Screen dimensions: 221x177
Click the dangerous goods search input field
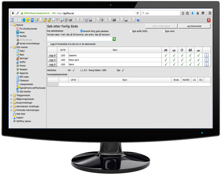(80, 39)
